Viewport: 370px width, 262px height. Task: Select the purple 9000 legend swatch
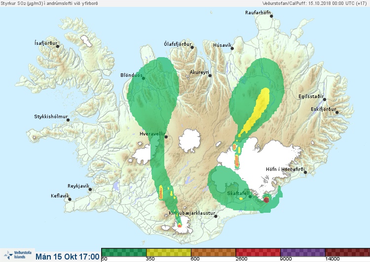(303, 252)
